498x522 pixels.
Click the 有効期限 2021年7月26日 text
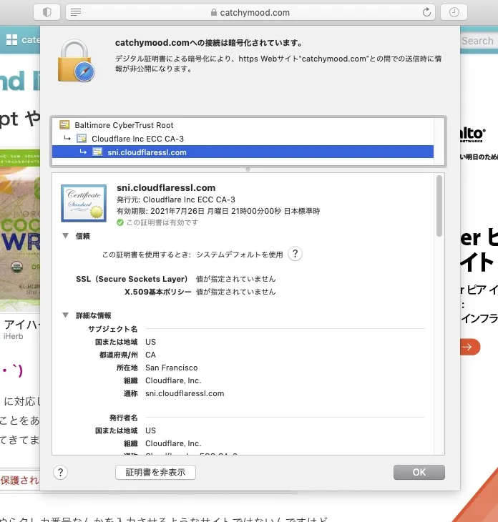[x=218, y=211]
